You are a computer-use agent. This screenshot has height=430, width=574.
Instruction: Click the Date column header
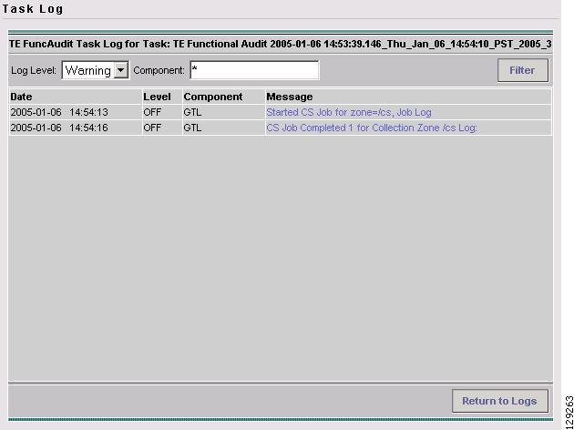(x=76, y=97)
